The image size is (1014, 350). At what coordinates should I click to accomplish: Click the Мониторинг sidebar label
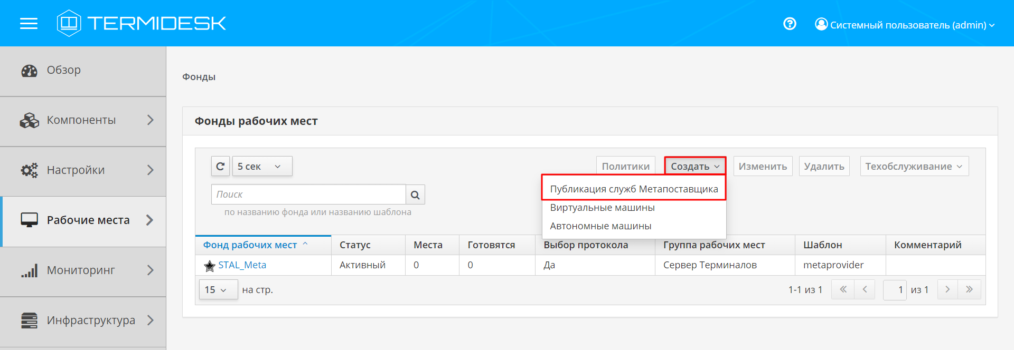(x=81, y=270)
